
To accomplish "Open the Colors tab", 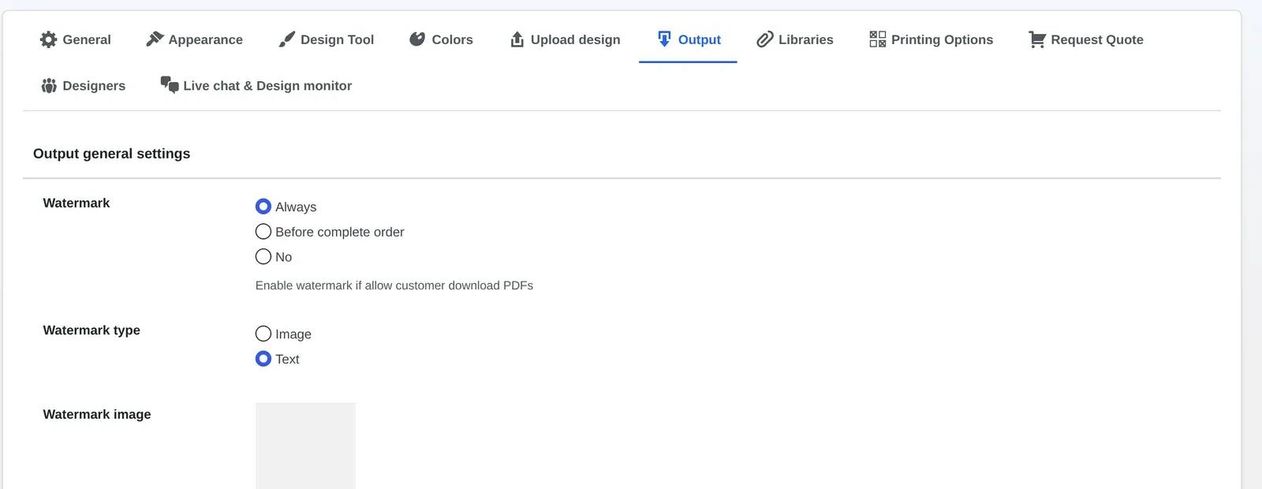I will click(441, 39).
